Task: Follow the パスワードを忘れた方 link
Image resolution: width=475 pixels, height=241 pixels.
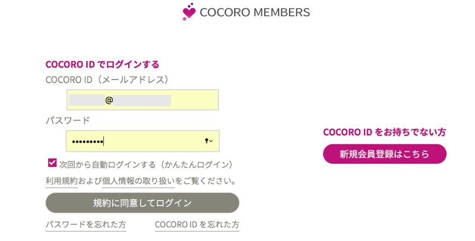Action: tap(85, 225)
